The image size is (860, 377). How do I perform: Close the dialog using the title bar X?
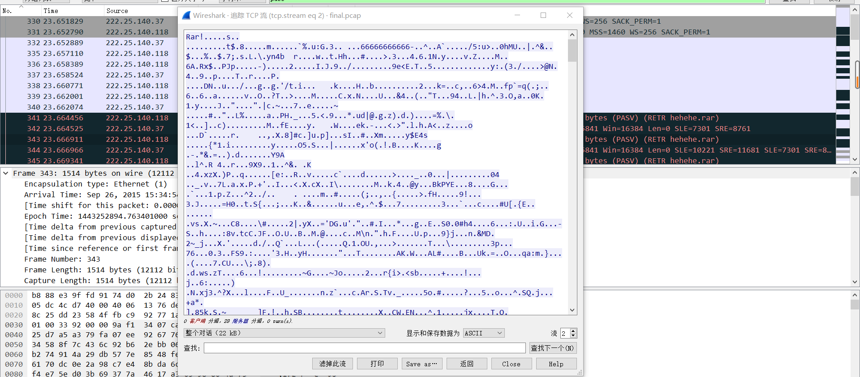(570, 15)
